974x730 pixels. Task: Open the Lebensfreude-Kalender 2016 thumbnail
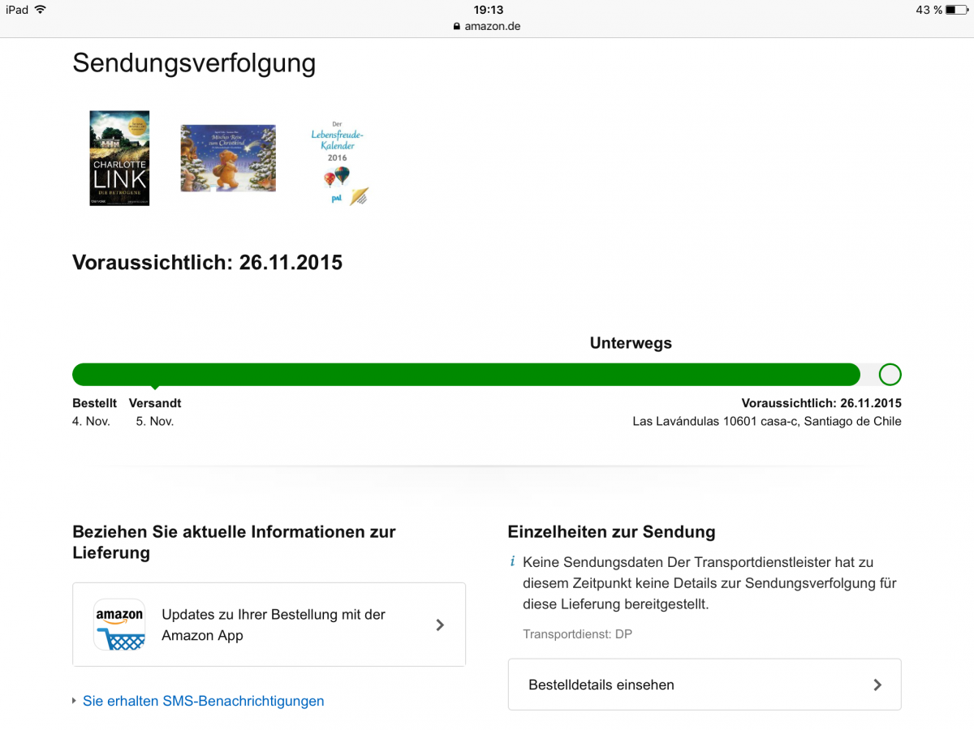point(339,162)
